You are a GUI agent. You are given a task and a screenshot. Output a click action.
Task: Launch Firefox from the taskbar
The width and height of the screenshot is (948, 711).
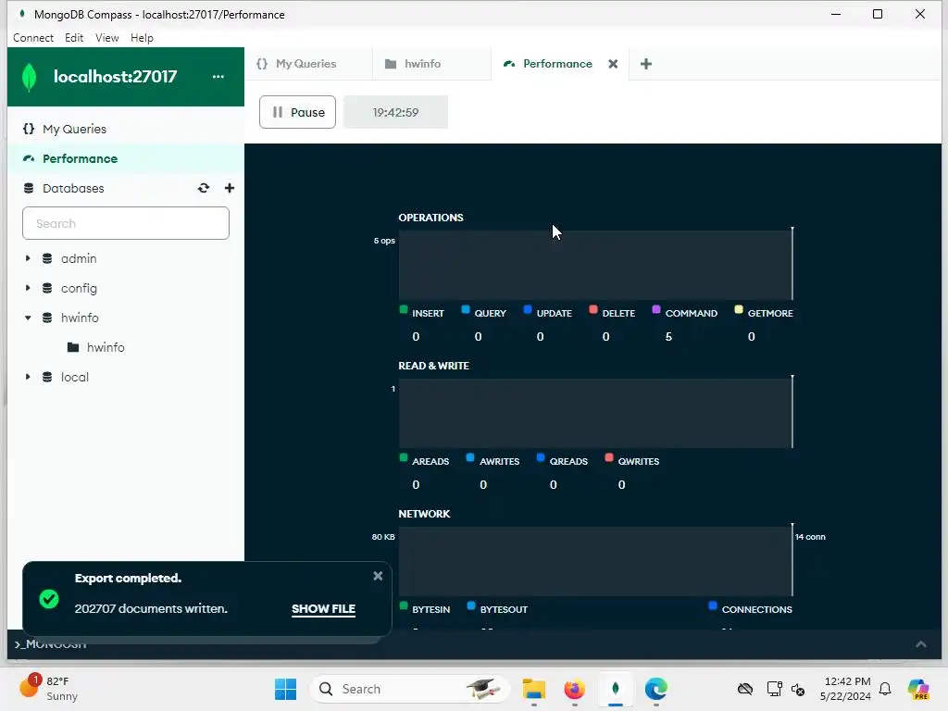574,689
